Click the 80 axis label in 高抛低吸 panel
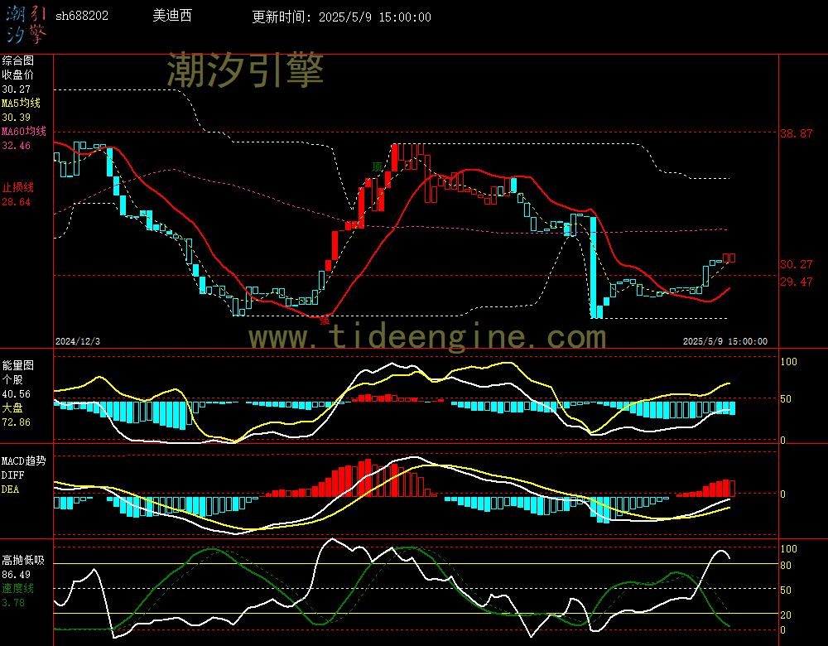Screen dimensions: 828x646 786,565
